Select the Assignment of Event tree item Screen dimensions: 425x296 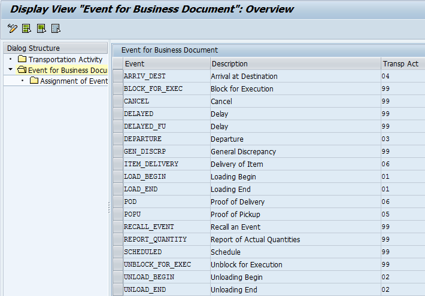(74, 81)
